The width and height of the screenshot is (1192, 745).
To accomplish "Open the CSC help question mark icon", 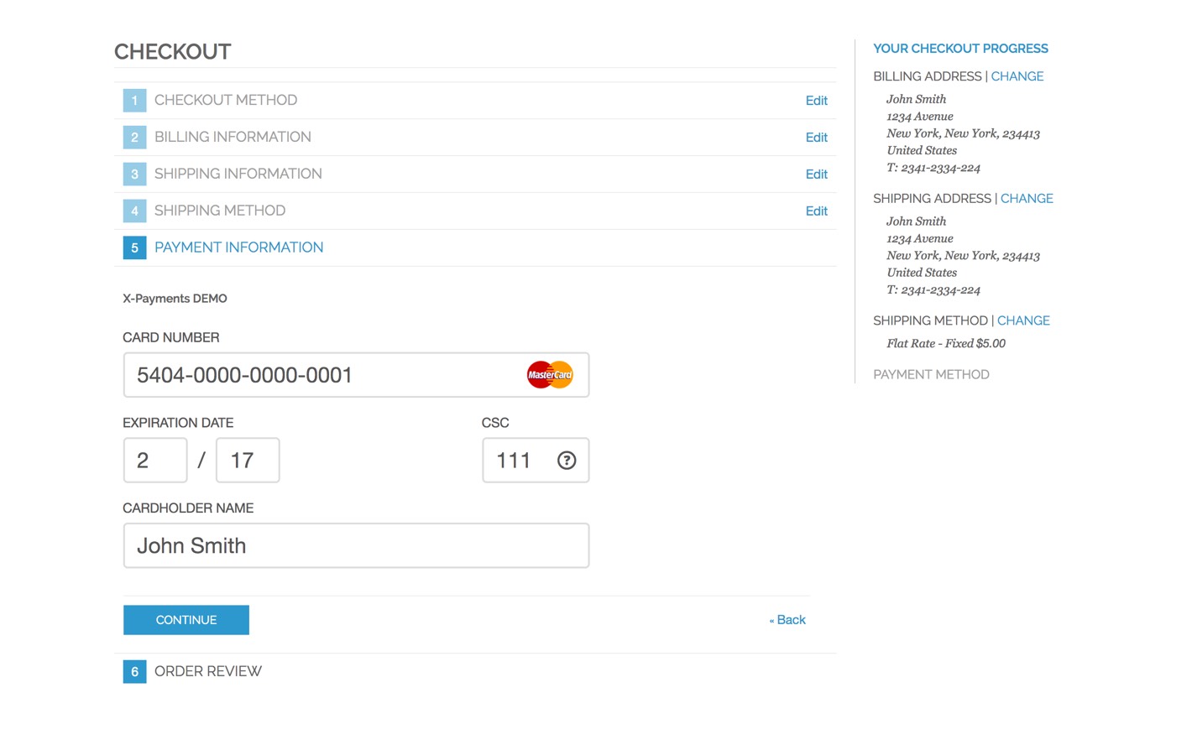I will [566, 460].
